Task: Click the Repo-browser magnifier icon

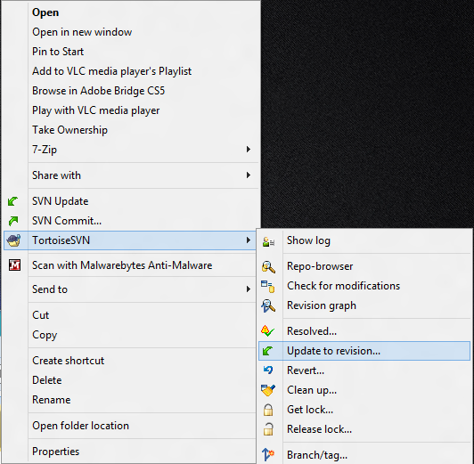Action: (268, 267)
